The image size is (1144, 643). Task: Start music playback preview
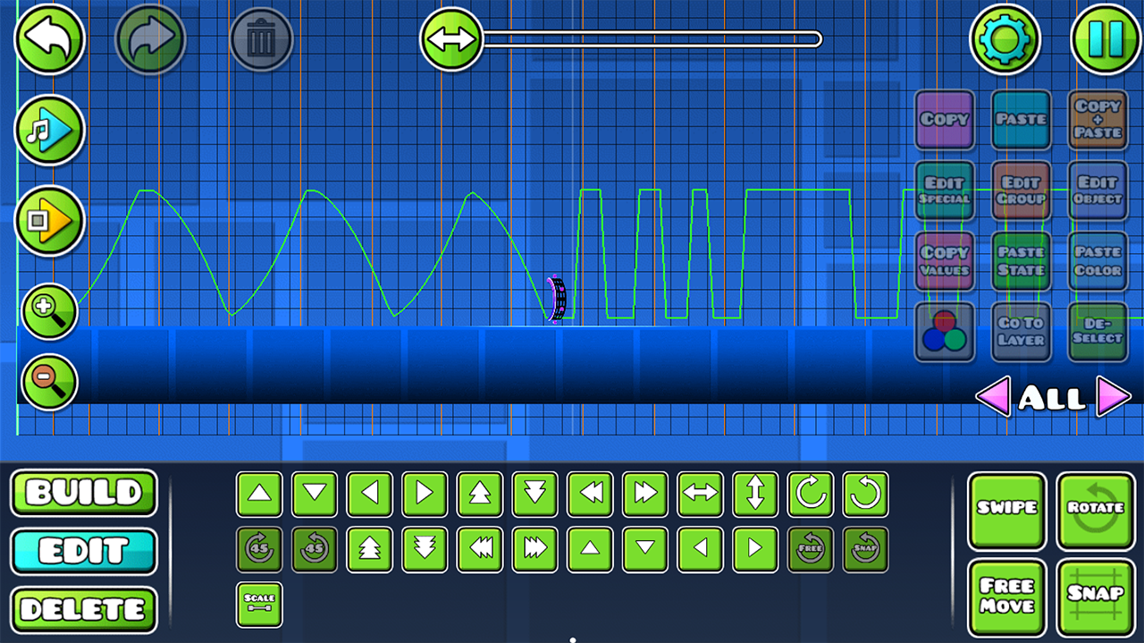click(49, 131)
